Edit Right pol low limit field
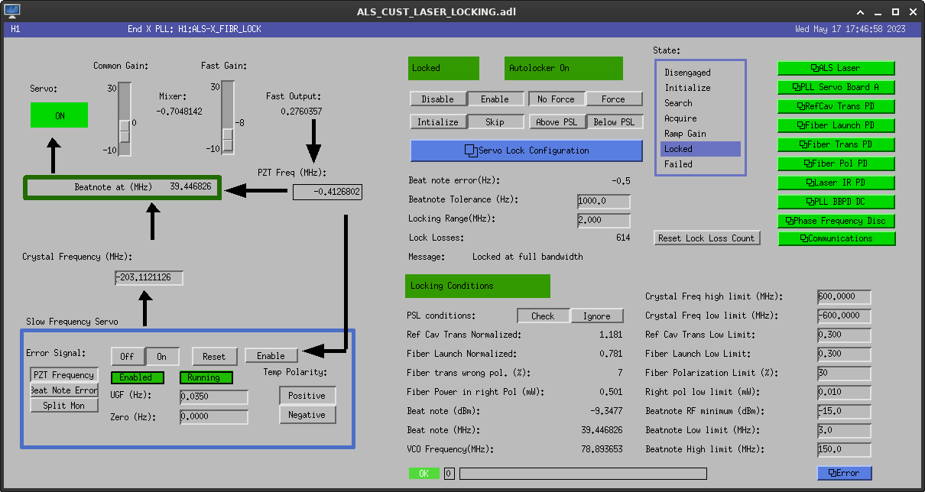 tap(844, 392)
